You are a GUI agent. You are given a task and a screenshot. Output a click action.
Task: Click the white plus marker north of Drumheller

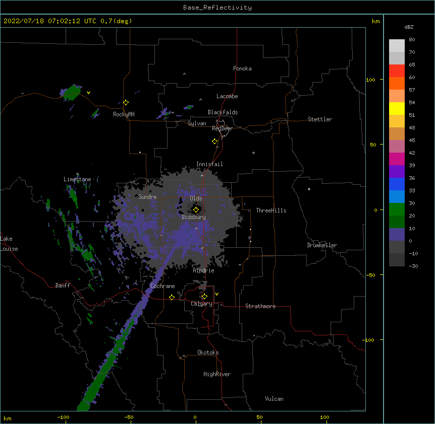click(x=309, y=189)
